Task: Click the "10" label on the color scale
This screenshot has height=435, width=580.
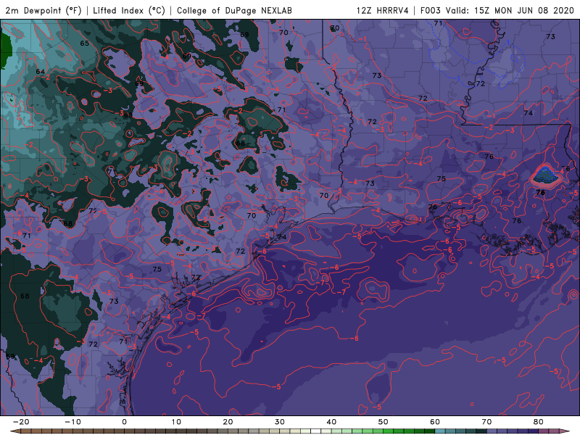Action: [x=176, y=422]
